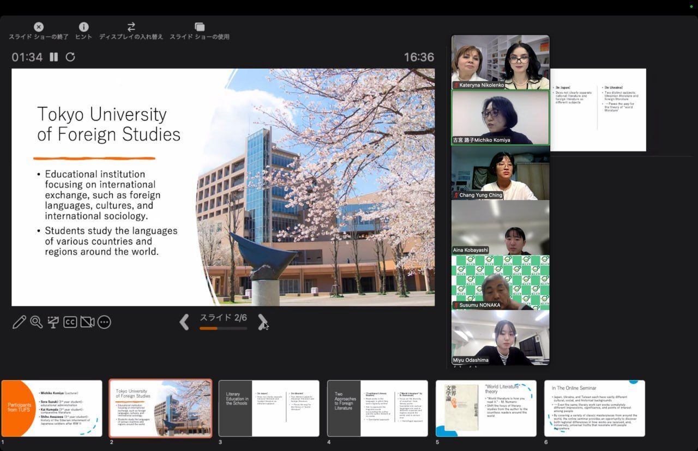This screenshot has height=451, width=698.
Task: Toggle the camera off icon
Action: [x=87, y=322]
